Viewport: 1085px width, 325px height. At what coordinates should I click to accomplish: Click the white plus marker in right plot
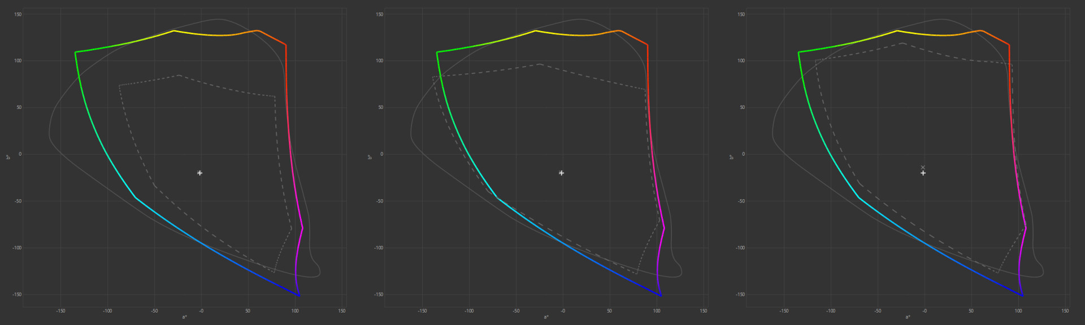[923, 173]
